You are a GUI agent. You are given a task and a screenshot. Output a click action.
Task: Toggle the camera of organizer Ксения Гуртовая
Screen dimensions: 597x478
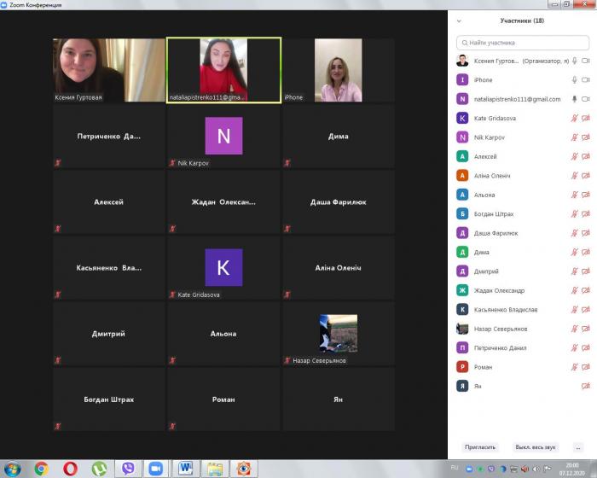click(x=586, y=61)
